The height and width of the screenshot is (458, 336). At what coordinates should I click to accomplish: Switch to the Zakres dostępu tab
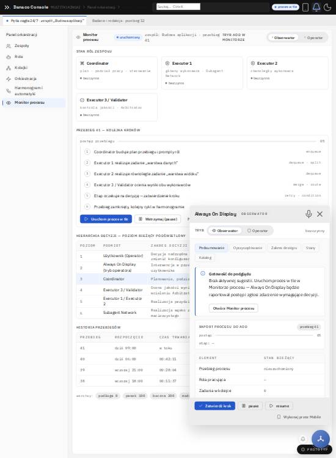(283, 248)
